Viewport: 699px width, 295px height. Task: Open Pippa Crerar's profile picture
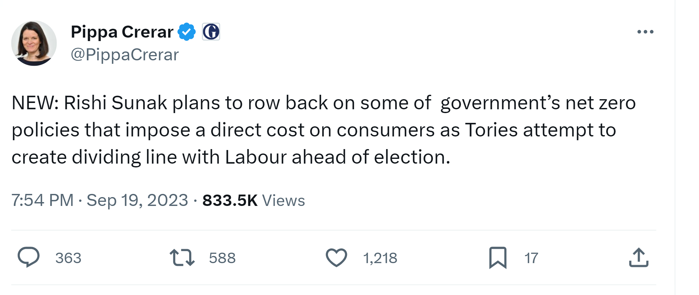pos(34,43)
